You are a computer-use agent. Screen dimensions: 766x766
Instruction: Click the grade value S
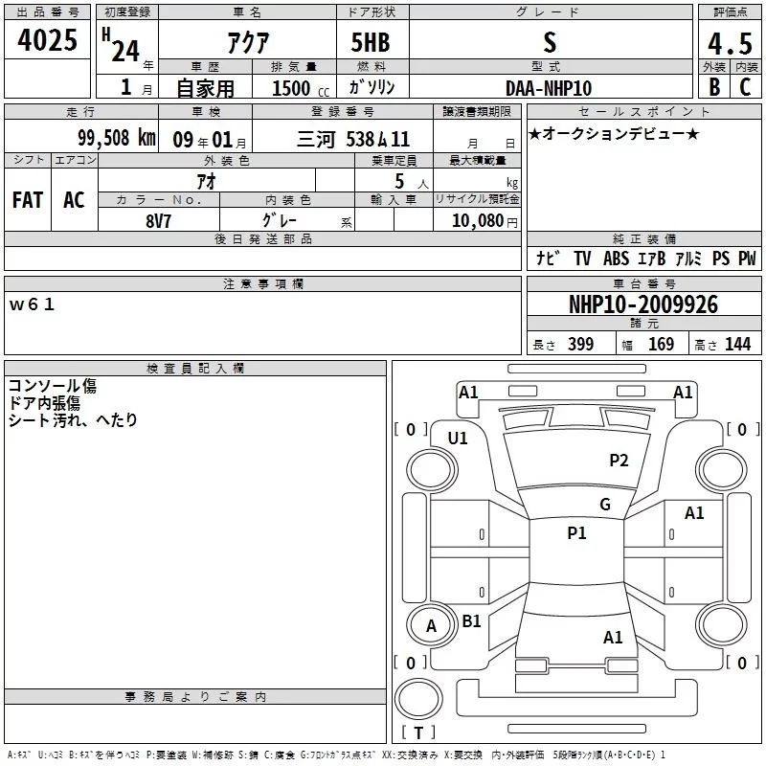click(x=550, y=42)
